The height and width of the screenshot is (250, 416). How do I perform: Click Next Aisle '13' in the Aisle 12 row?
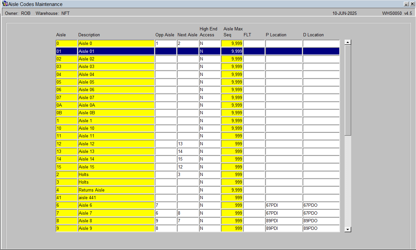point(188,144)
